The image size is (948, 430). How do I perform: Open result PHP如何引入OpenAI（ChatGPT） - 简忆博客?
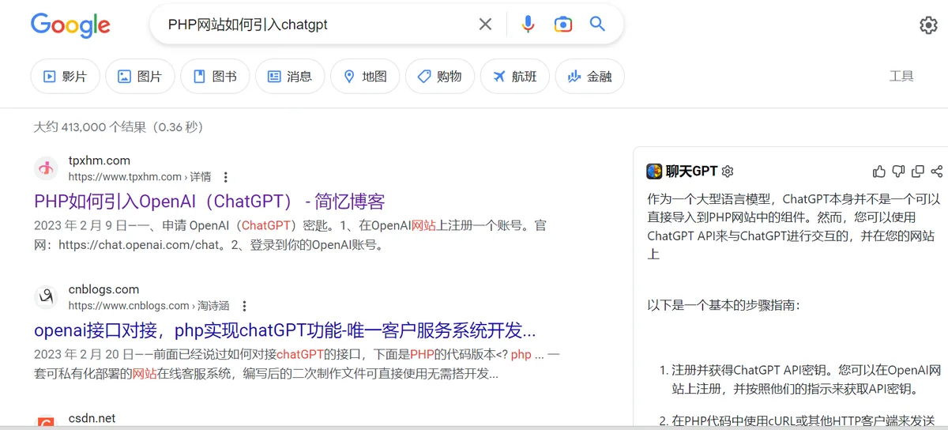pos(209,201)
